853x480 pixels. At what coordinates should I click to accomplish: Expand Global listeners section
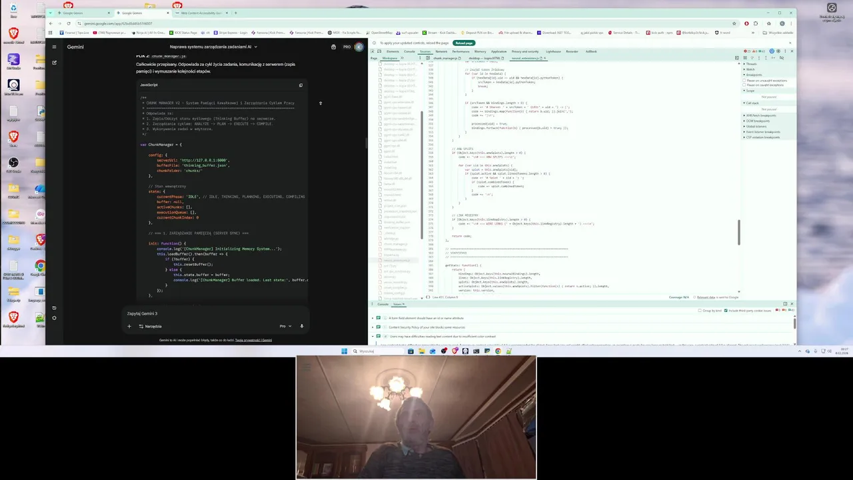[x=756, y=127]
